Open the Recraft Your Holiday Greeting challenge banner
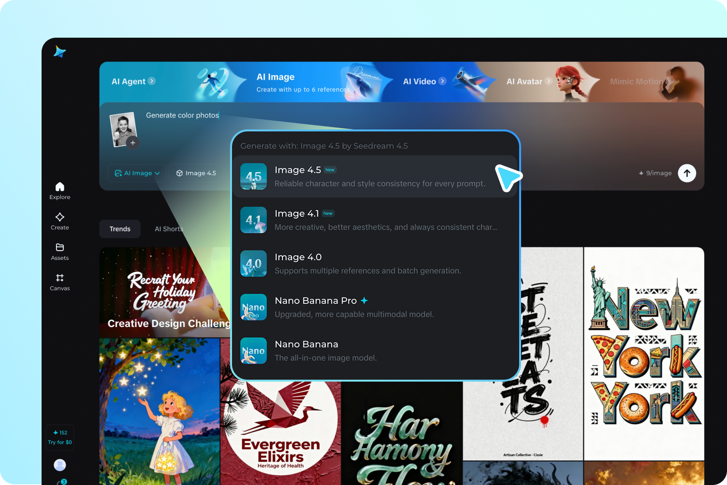Screen dimensions: 727x485 point(165,292)
